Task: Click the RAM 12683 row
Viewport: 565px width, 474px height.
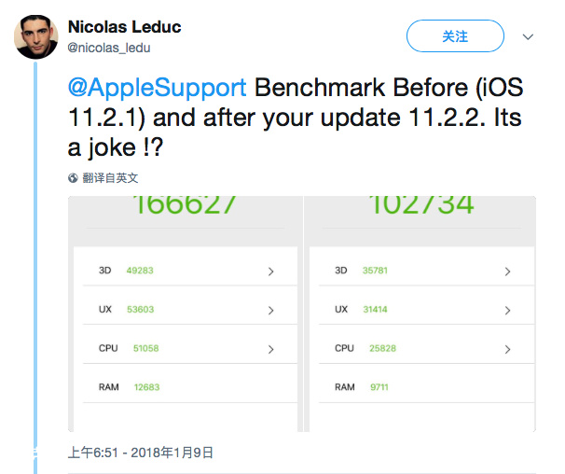Action: [x=185, y=387]
